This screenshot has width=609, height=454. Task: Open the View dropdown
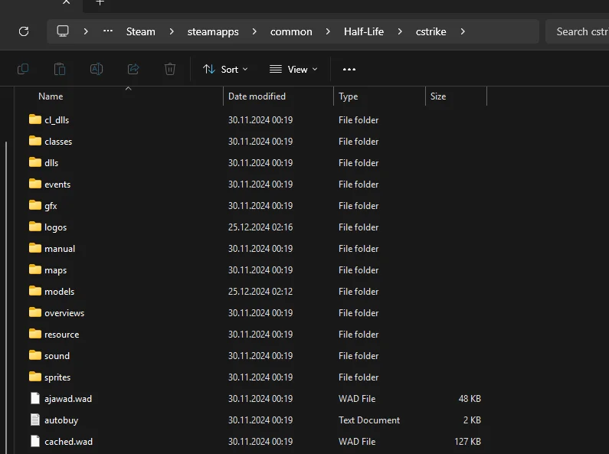click(x=293, y=70)
